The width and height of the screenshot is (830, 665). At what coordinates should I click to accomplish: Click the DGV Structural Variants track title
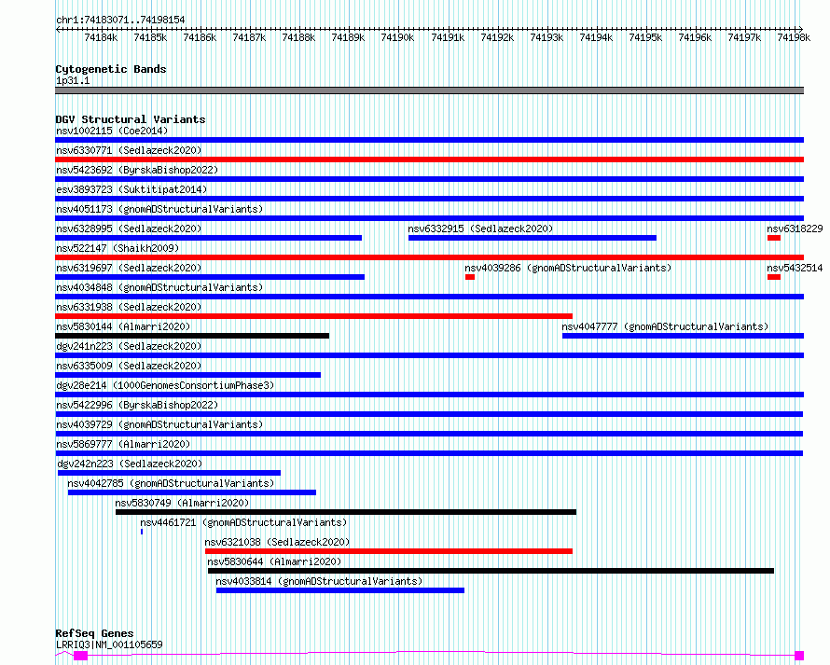pyautogui.click(x=131, y=119)
